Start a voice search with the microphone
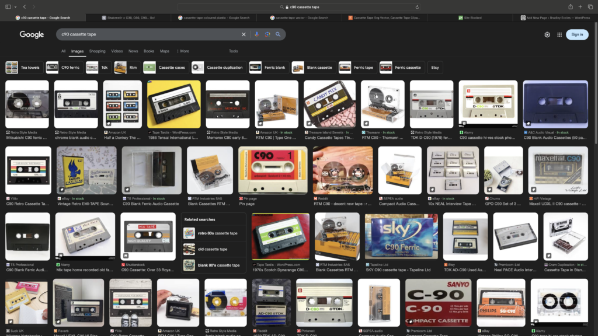The width and height of the screenshot is (598, 336). click(x=257, y=34)
